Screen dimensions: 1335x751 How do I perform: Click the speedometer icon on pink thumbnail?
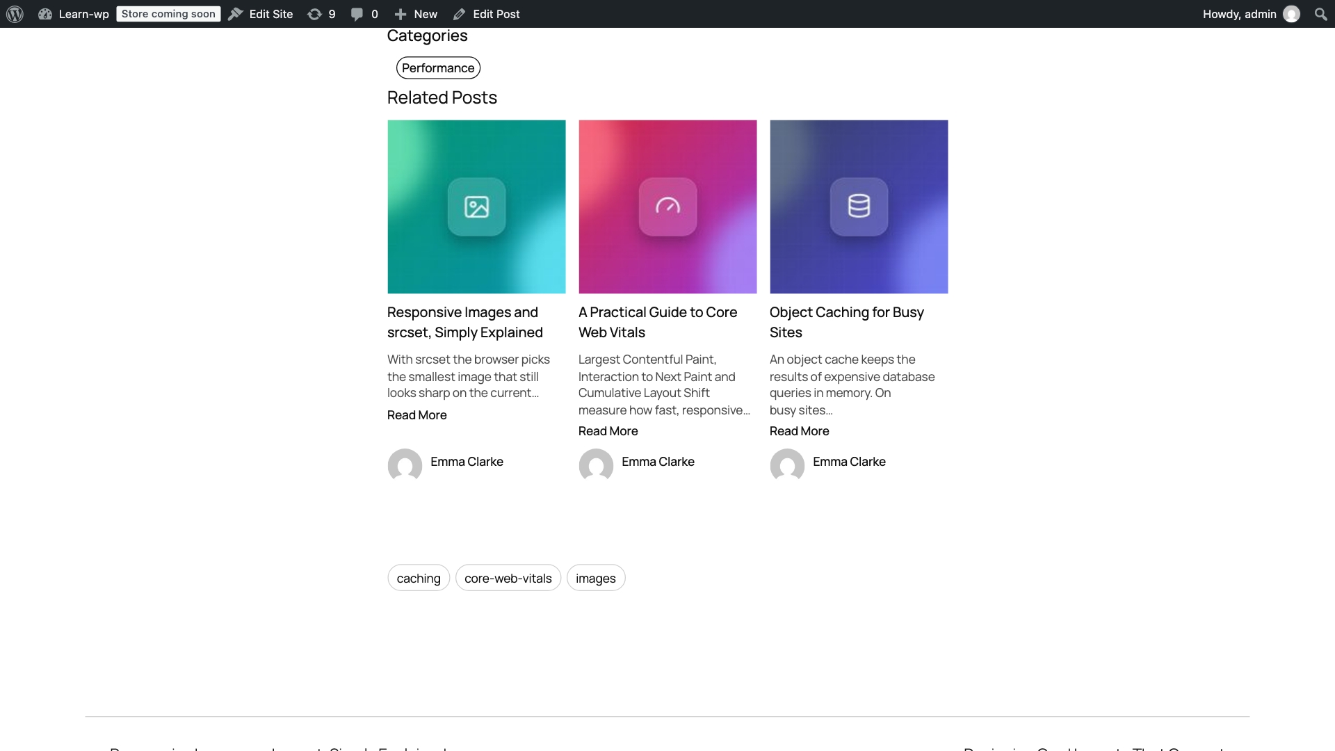[667, 207]
